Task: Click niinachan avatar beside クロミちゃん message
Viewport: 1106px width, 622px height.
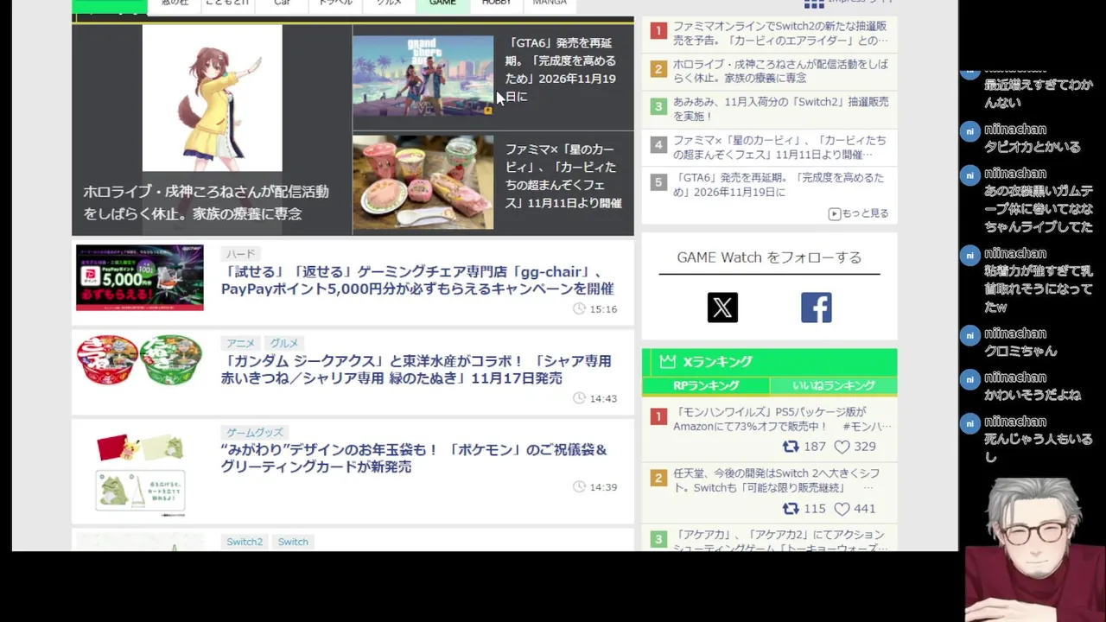Action: coord(970,335)
